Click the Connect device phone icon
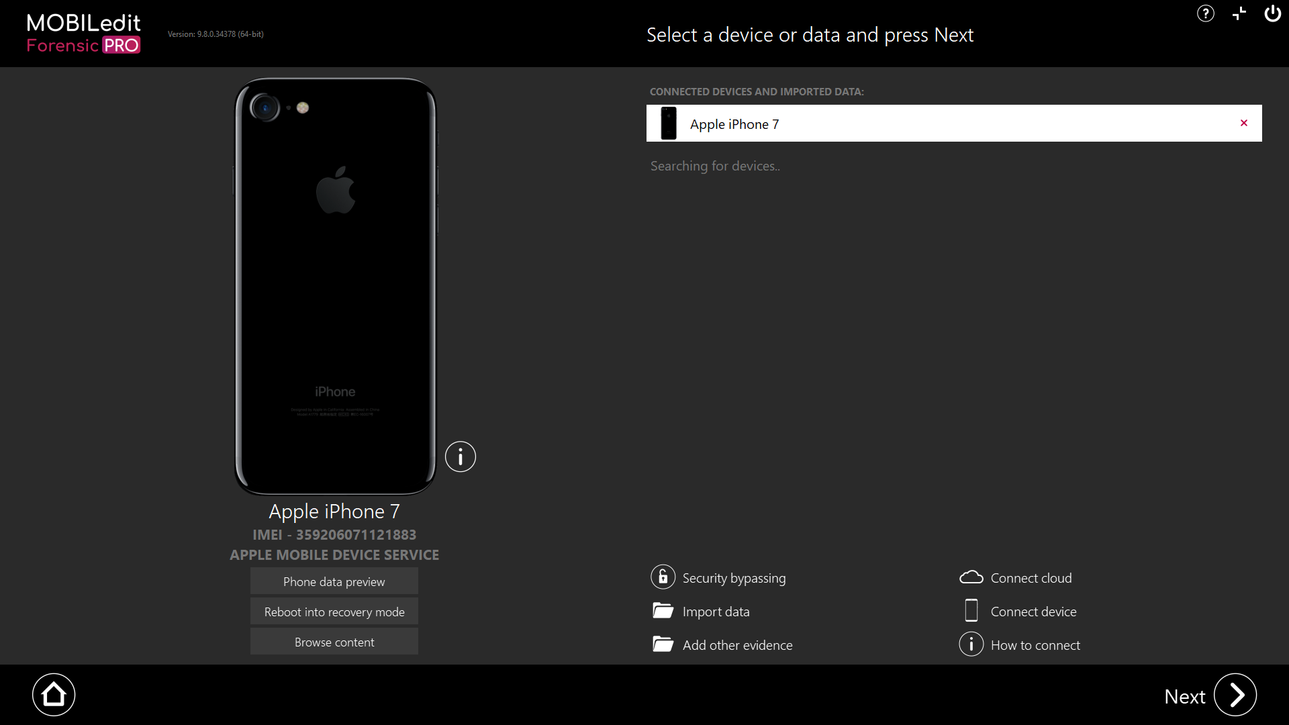 tap(971, 611)
